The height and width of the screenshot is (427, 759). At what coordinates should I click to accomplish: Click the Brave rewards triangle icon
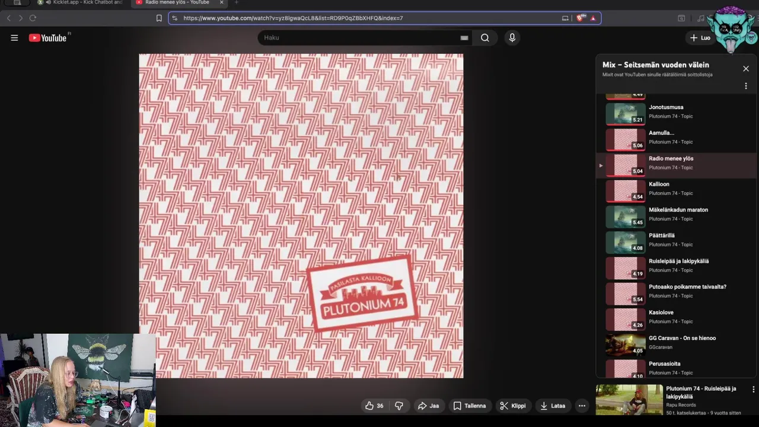(593, 18)
